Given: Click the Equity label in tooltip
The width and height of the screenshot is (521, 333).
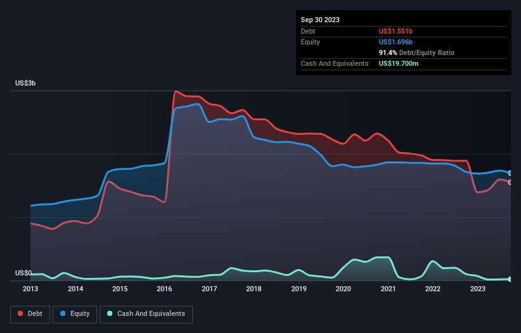Looking at the screenshot, I should point(310,42).
